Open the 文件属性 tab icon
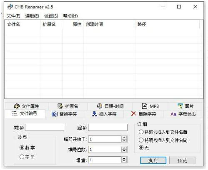 17,106
